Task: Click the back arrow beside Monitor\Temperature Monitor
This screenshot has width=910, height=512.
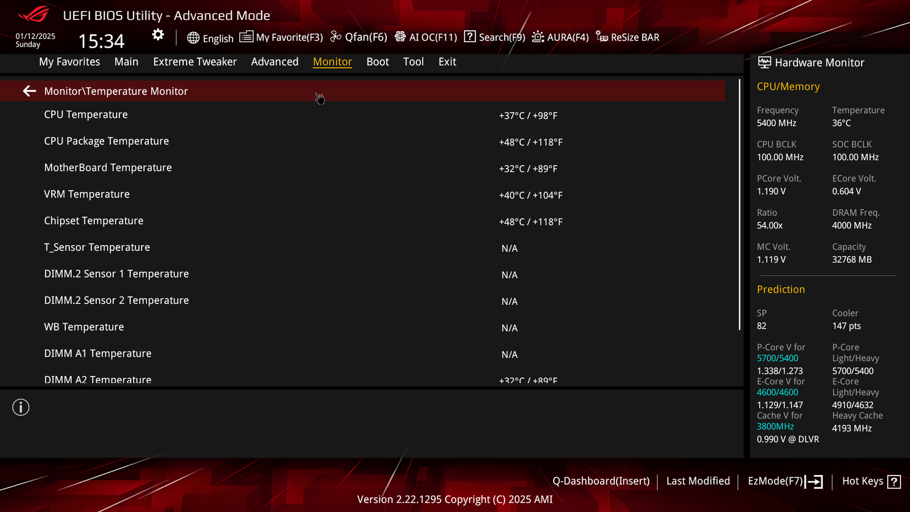Action: (30, 91)
